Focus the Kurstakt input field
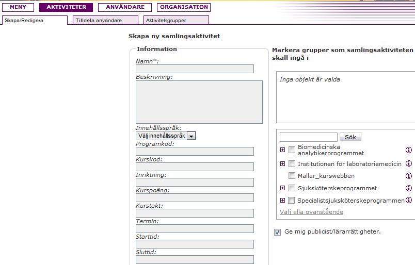 pyautogui.click(x=195, y=213)
